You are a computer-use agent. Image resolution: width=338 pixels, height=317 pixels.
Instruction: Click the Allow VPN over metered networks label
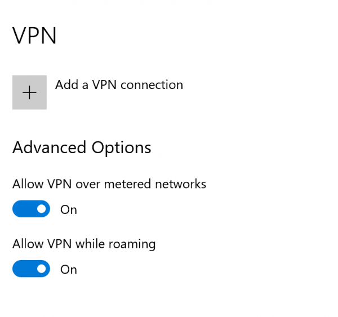tap(109, 184)
